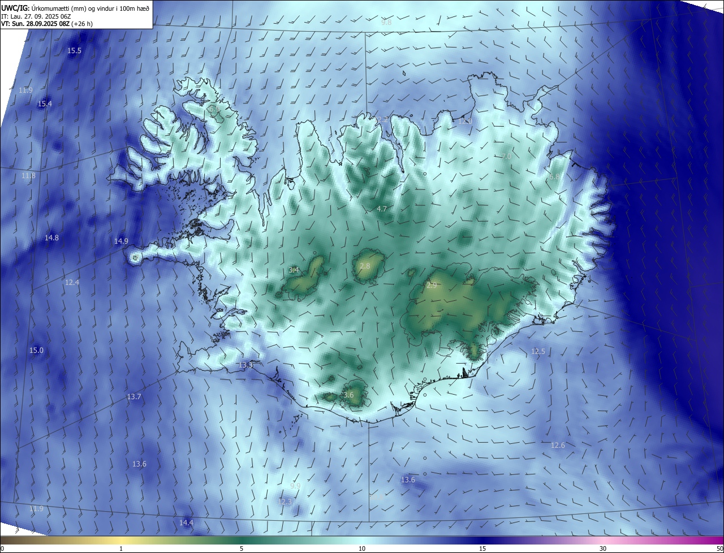Click the 2.8 value on Hofsjökull glacier
Image resolution: width=724 pixels, height=553 pixels.
pyautogui.click(x=365, y=266)
